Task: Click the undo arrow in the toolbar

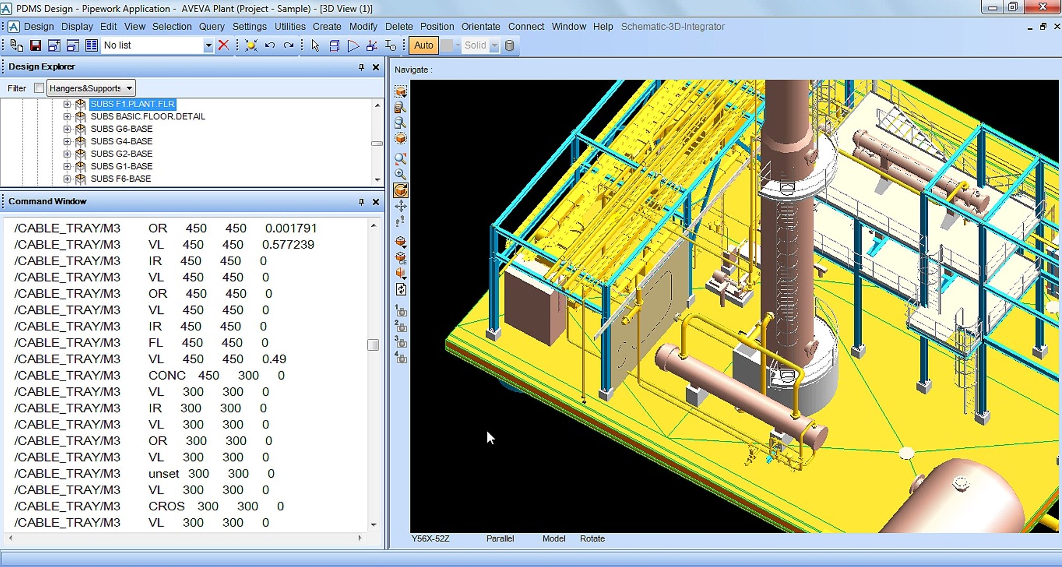Action: click(270, 46)
